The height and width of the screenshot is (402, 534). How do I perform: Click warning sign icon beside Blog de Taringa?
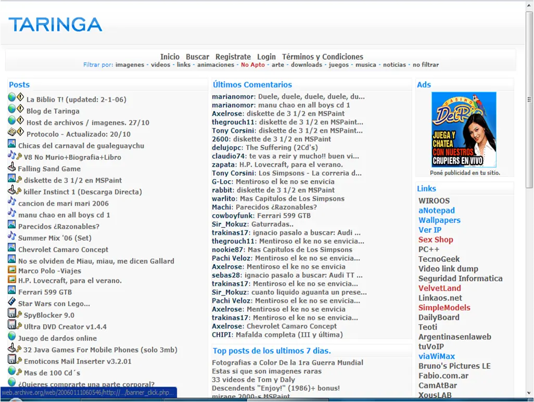[x=20, y=109]
